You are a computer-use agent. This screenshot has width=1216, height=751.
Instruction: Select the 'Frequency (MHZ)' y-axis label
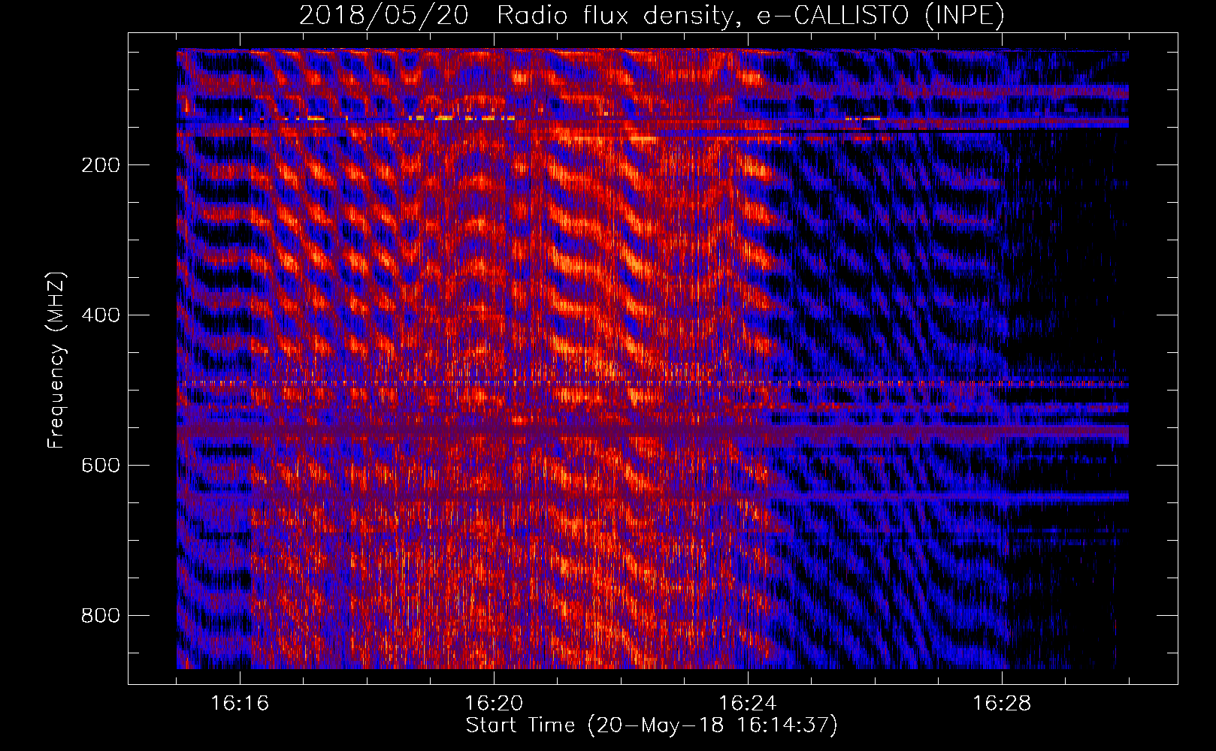56,360
